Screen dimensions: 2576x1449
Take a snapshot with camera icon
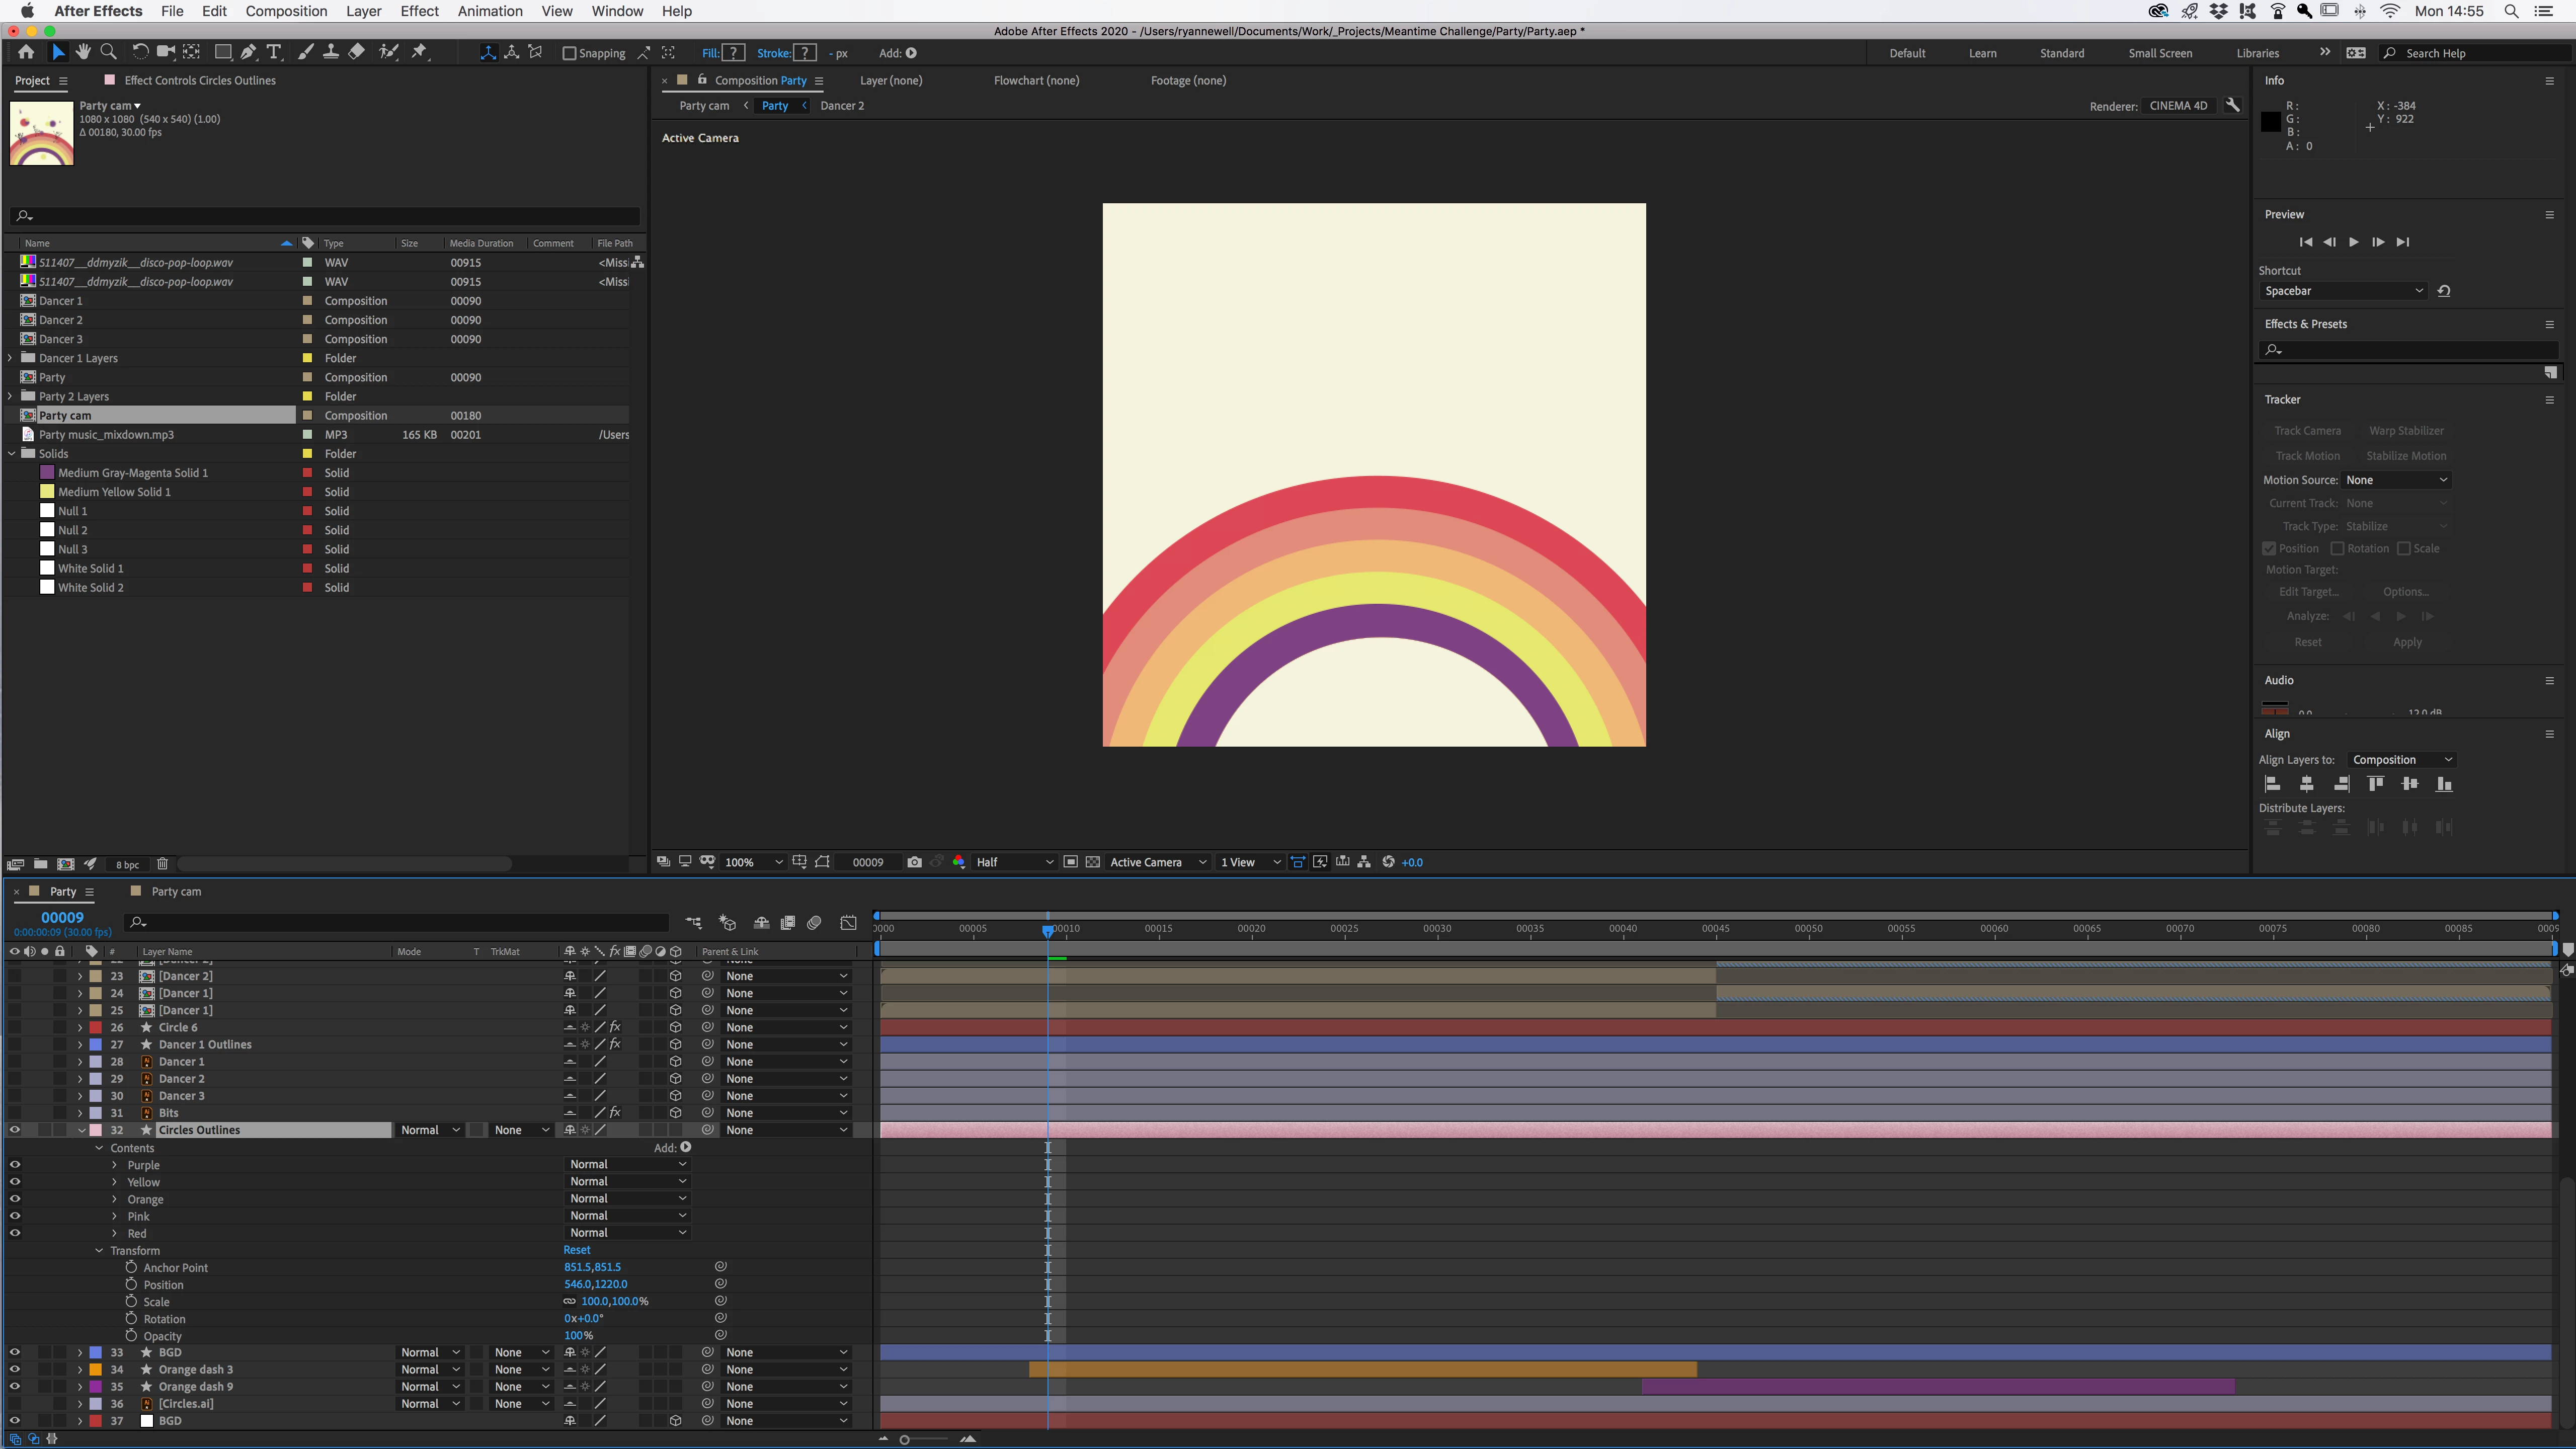tap(914, 862)
